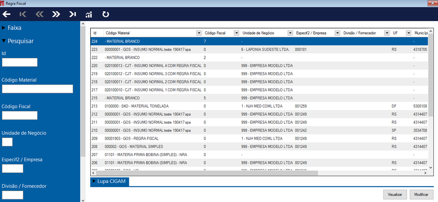Screen dimensions: 438x202
Task: Select row with Id 215
Action: click(x=259, y=98)
